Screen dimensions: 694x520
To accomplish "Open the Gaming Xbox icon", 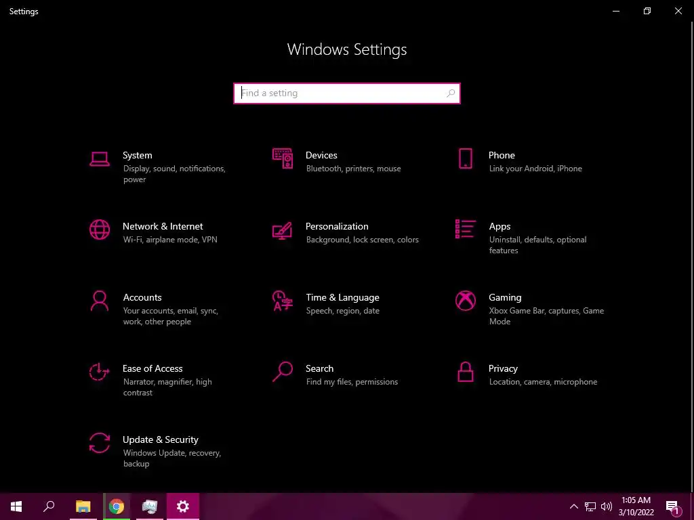I will [465, 301].
